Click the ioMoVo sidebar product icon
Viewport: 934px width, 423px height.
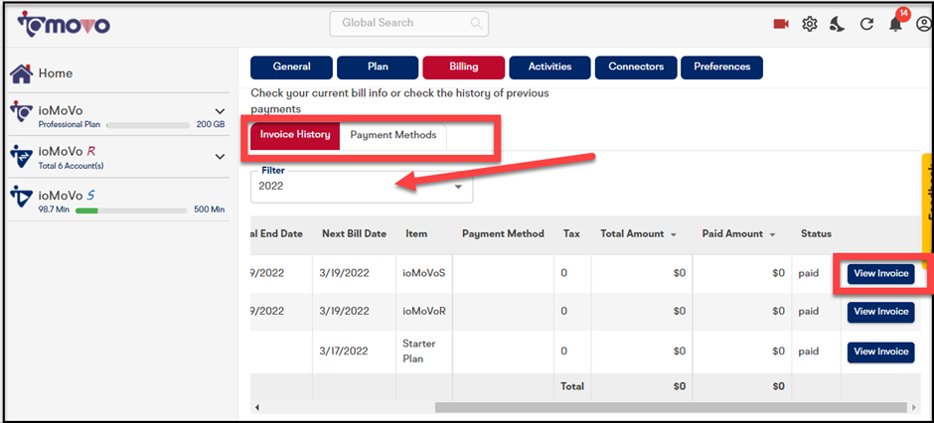[22, 112]
